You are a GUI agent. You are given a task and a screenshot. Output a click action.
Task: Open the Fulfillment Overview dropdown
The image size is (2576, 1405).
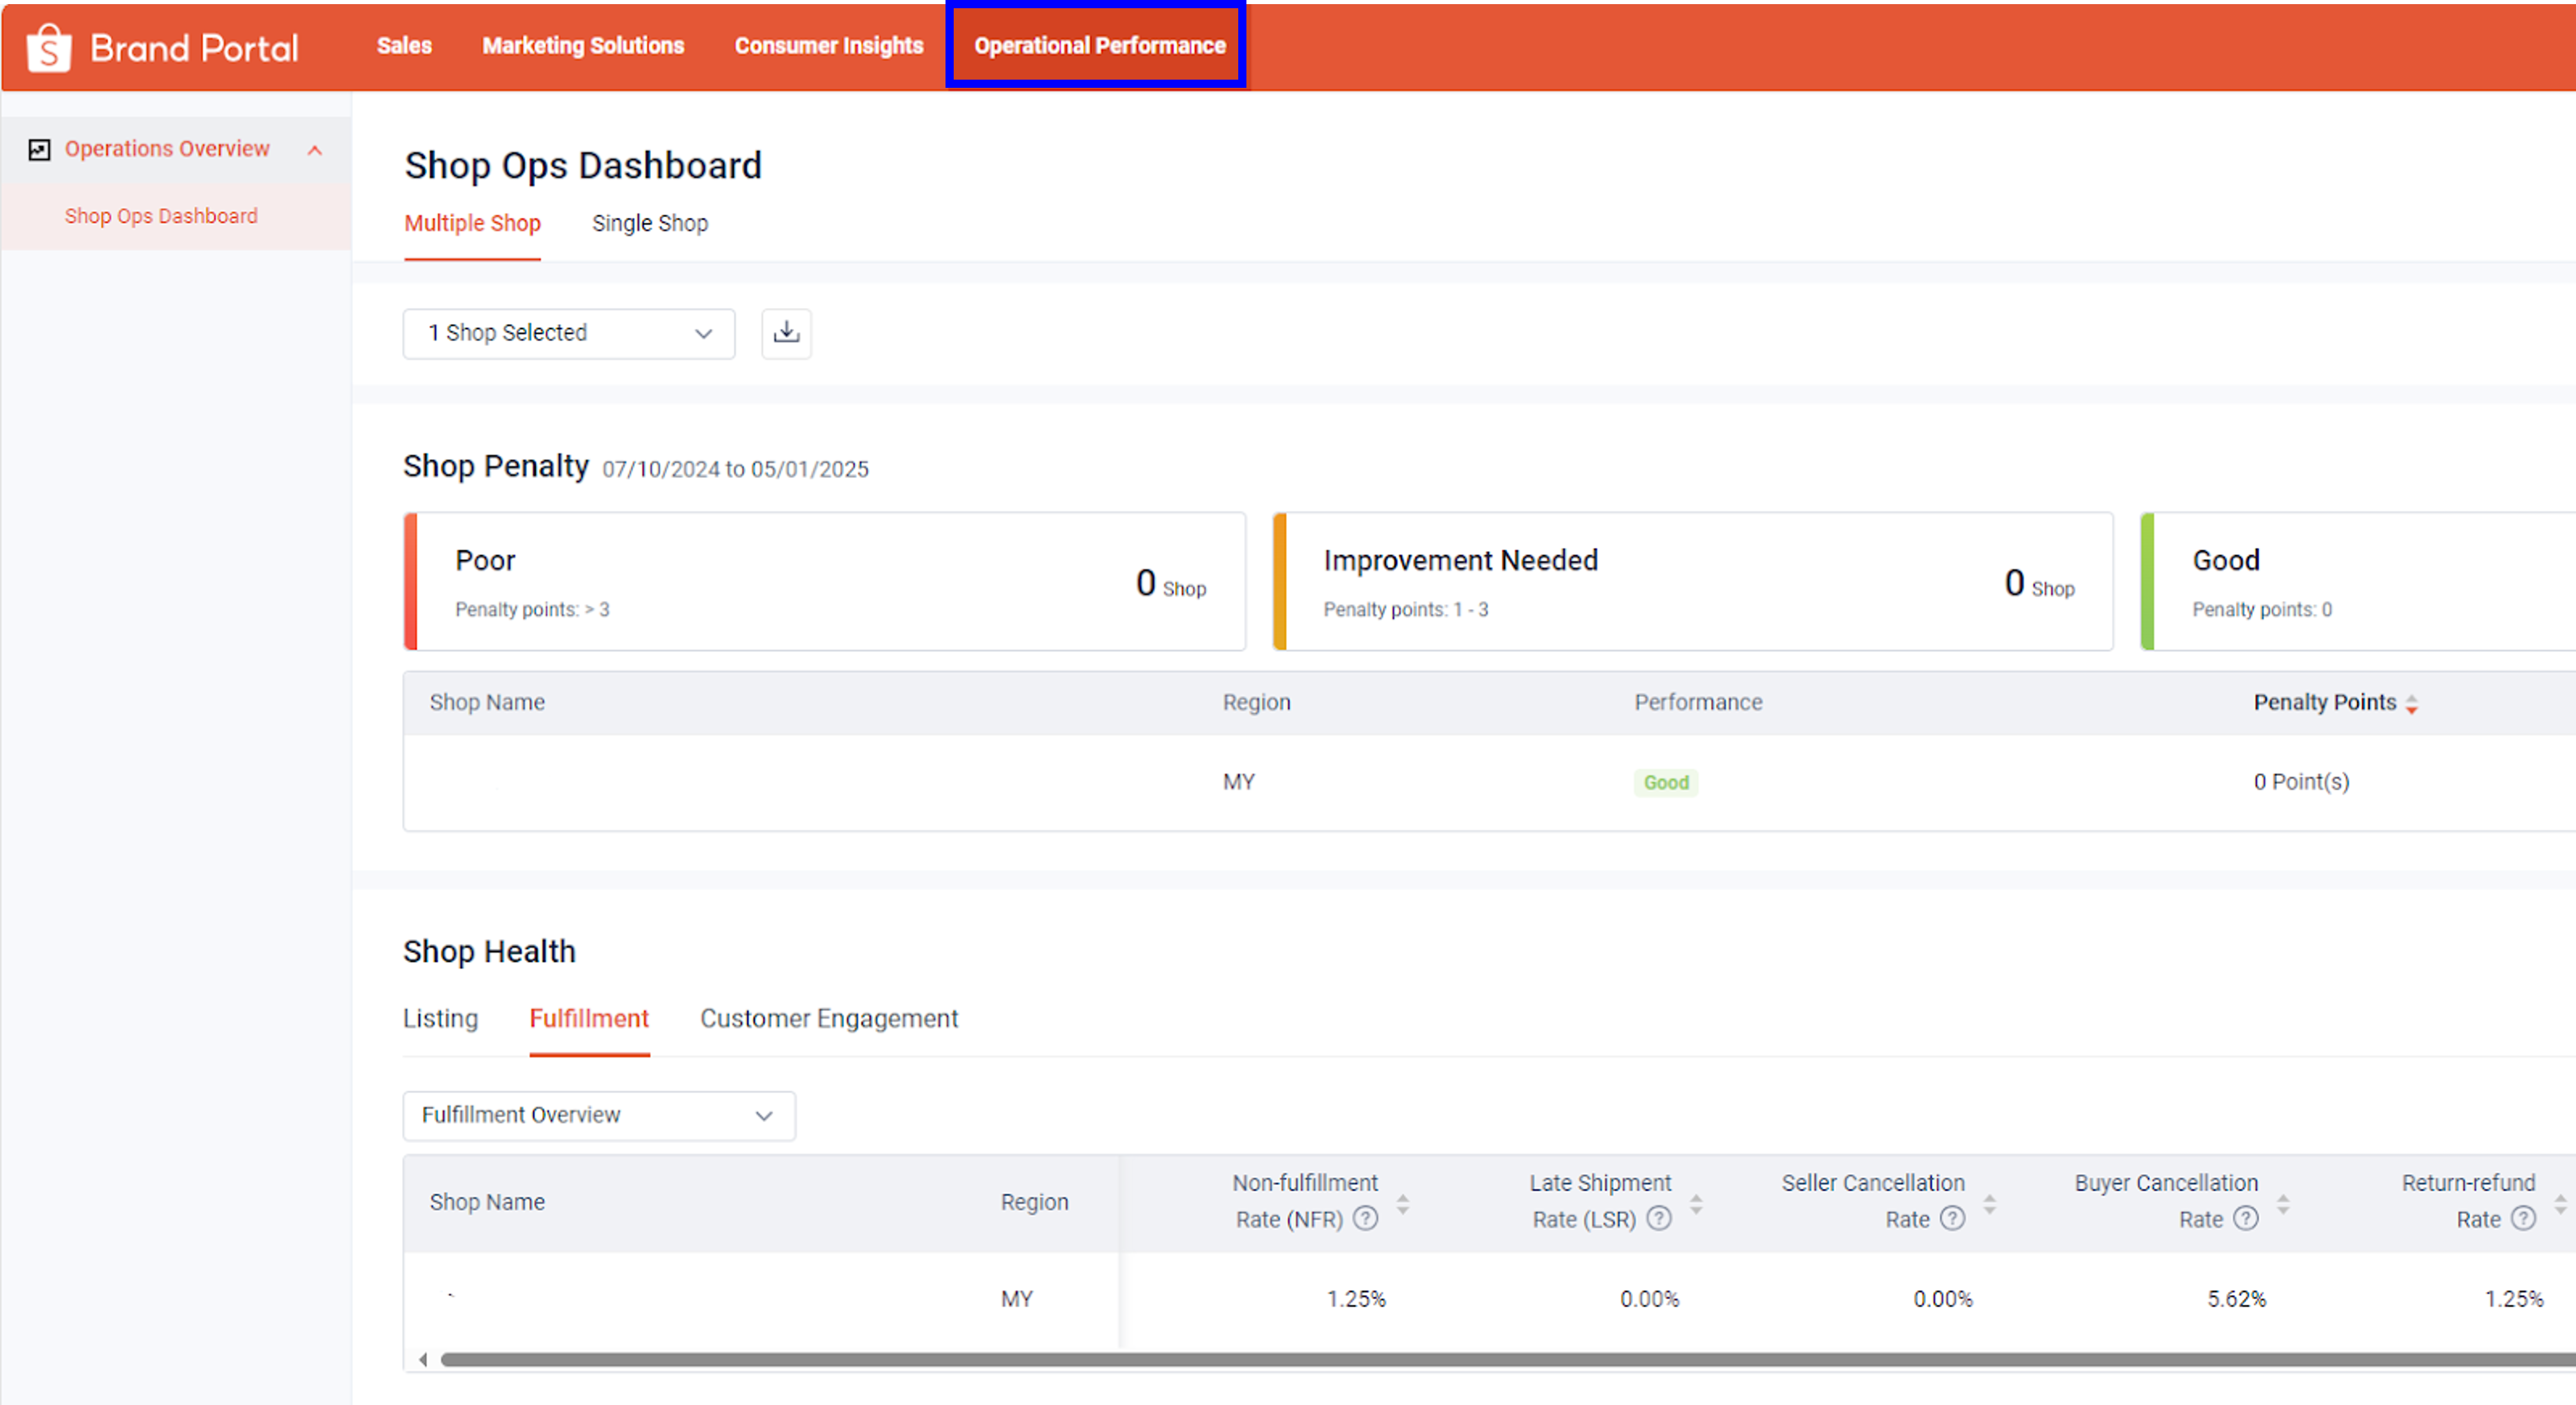click(598, 1115)
